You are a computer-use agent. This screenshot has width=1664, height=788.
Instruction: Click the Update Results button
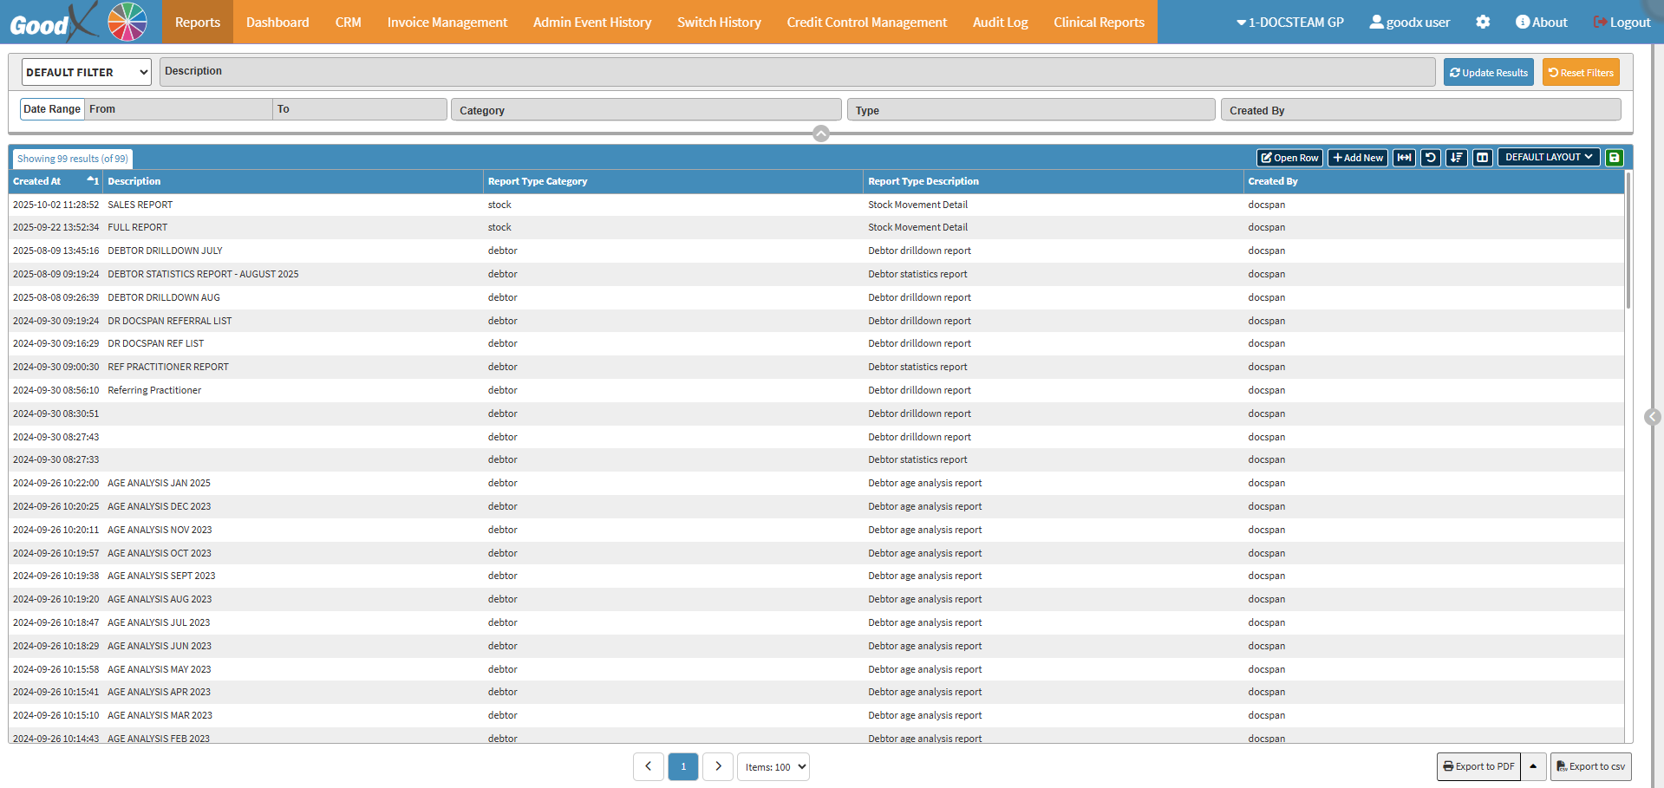click(1488, 73)
